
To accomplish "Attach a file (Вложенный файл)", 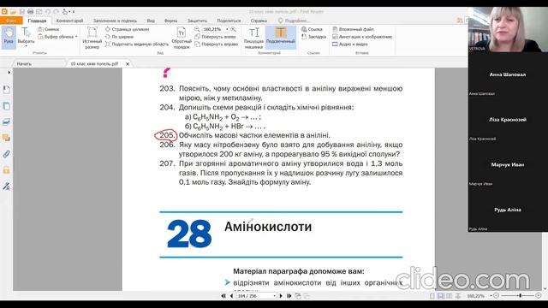I will [x=353, y=29].
